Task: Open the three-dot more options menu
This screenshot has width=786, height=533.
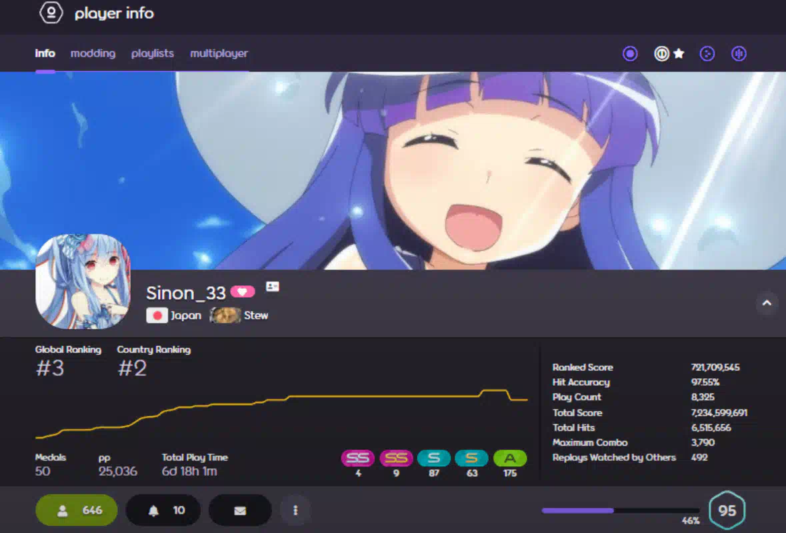Action: point(295,510)
